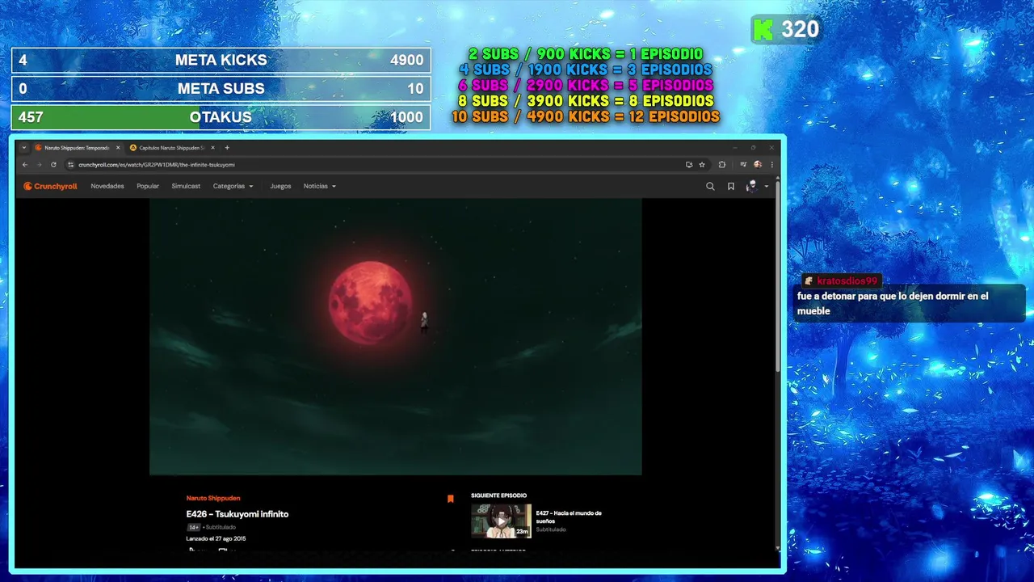Click the '2 SUBS / 900 KICKS = 1 EPISODIO' line

586,54
